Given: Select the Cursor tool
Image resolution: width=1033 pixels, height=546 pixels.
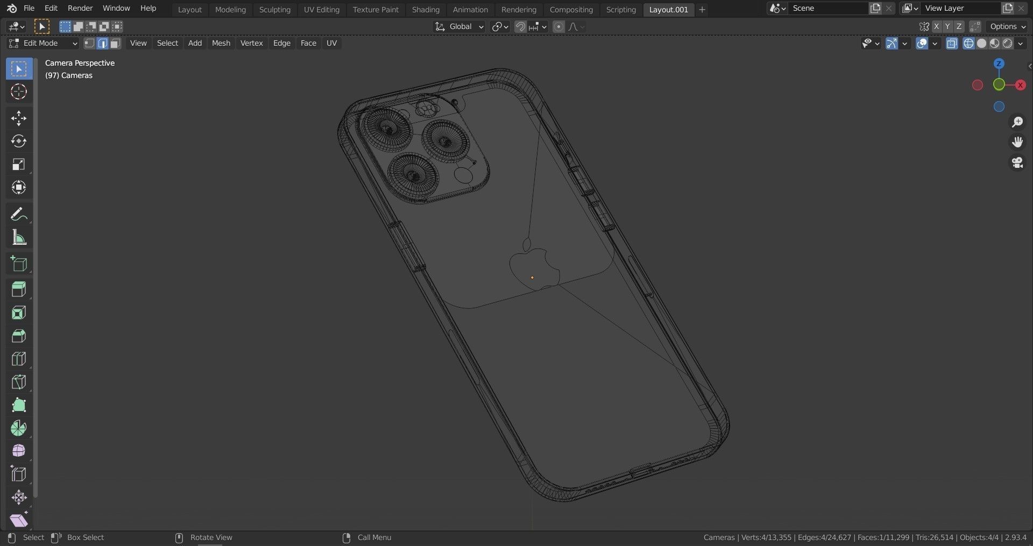Looking at the screenshot, I should (19, 92).
